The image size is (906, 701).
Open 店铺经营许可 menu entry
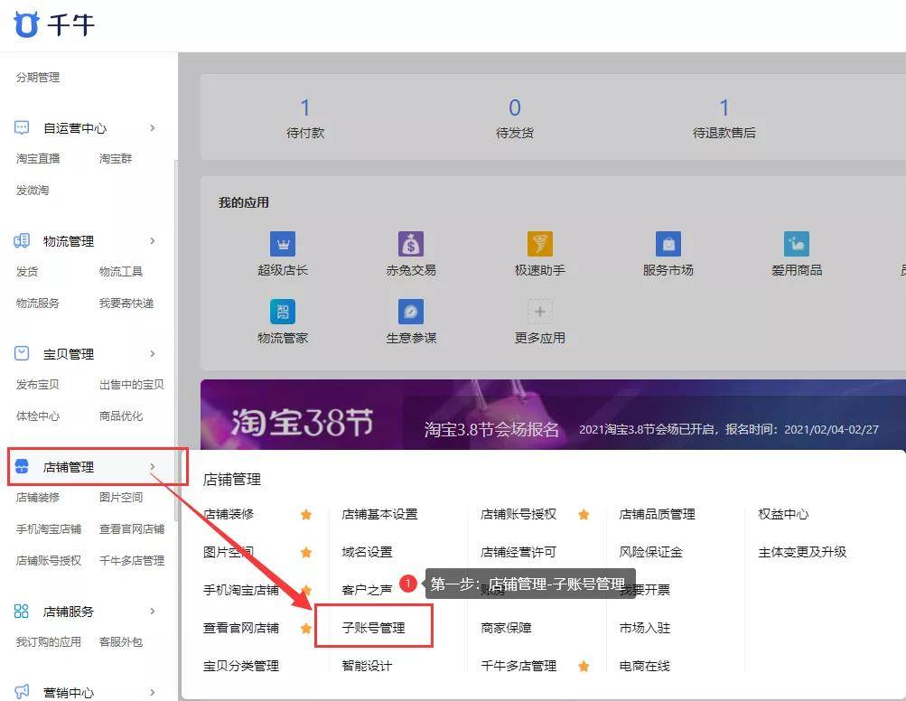tap(518, 552)
